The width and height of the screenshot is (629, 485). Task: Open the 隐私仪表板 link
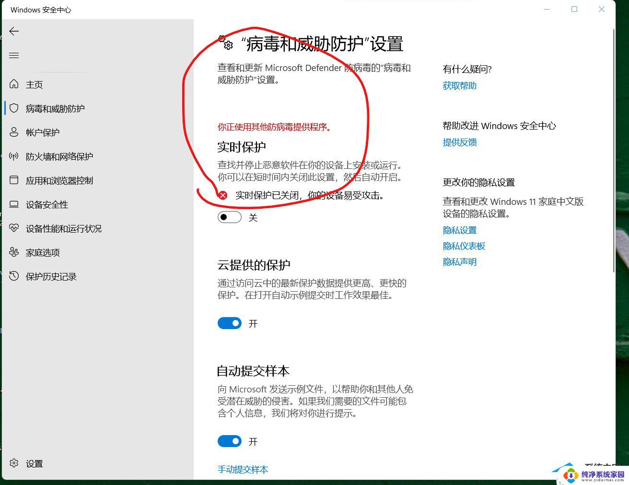[x=464, y=246]
